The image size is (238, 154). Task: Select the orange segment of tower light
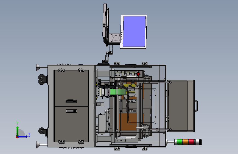point(186,142)
